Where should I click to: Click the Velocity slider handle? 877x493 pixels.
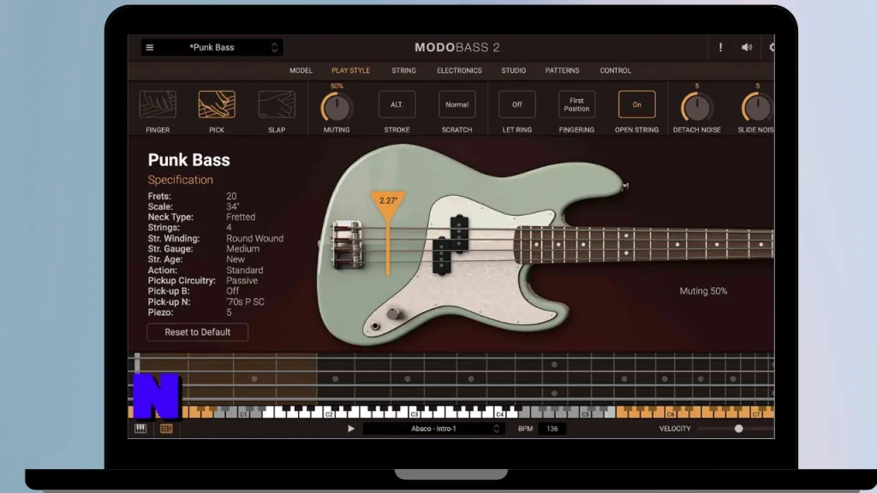(x=738, y=429)
